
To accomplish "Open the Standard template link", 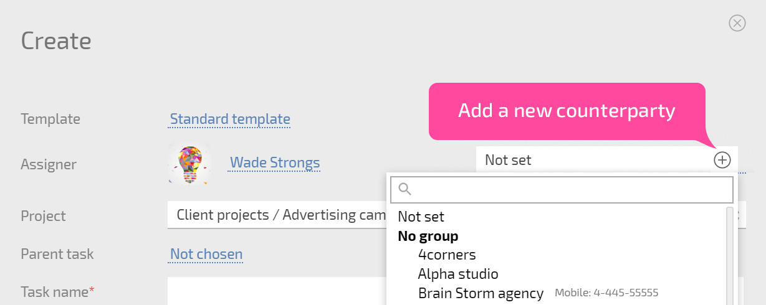I will 230,119.
